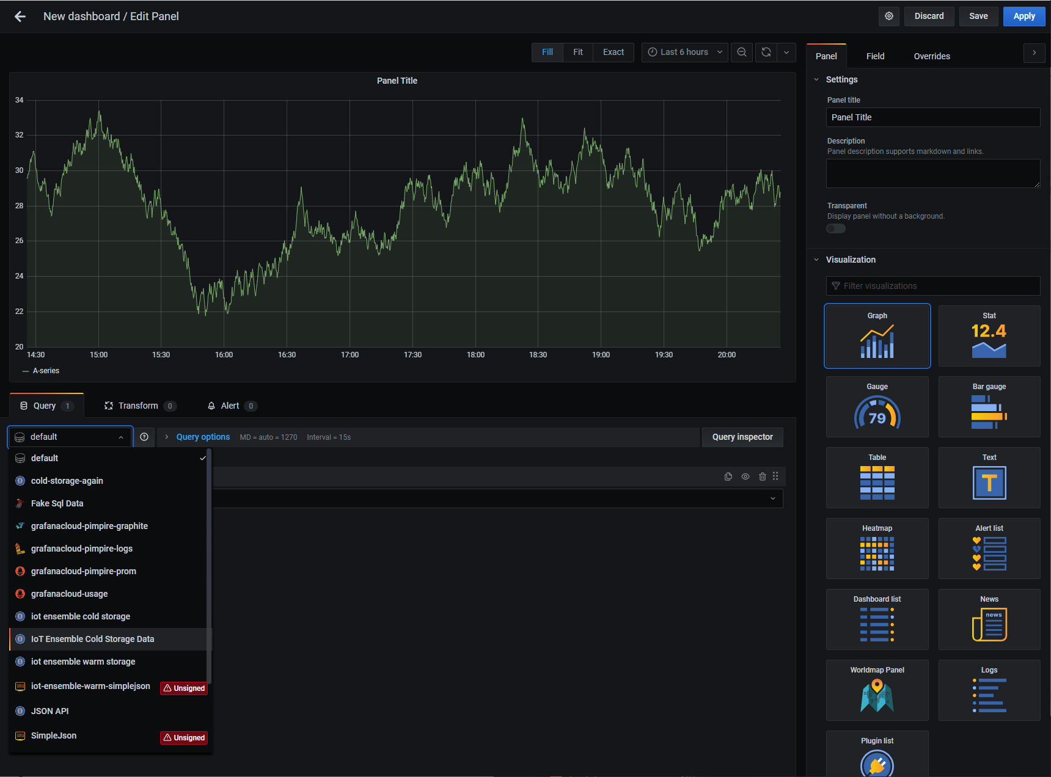Select the News visualization

point(989,619)
